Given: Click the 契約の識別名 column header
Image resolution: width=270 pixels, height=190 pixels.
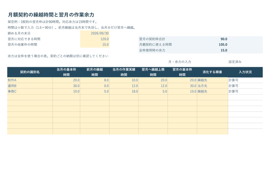Looking at the screenshot, I should coord(30,72).
